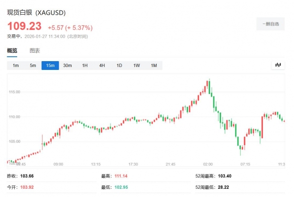This screenshot has height=197, width=294.
Task: Choose the 1H chart interval
Action: pos(85,66)
